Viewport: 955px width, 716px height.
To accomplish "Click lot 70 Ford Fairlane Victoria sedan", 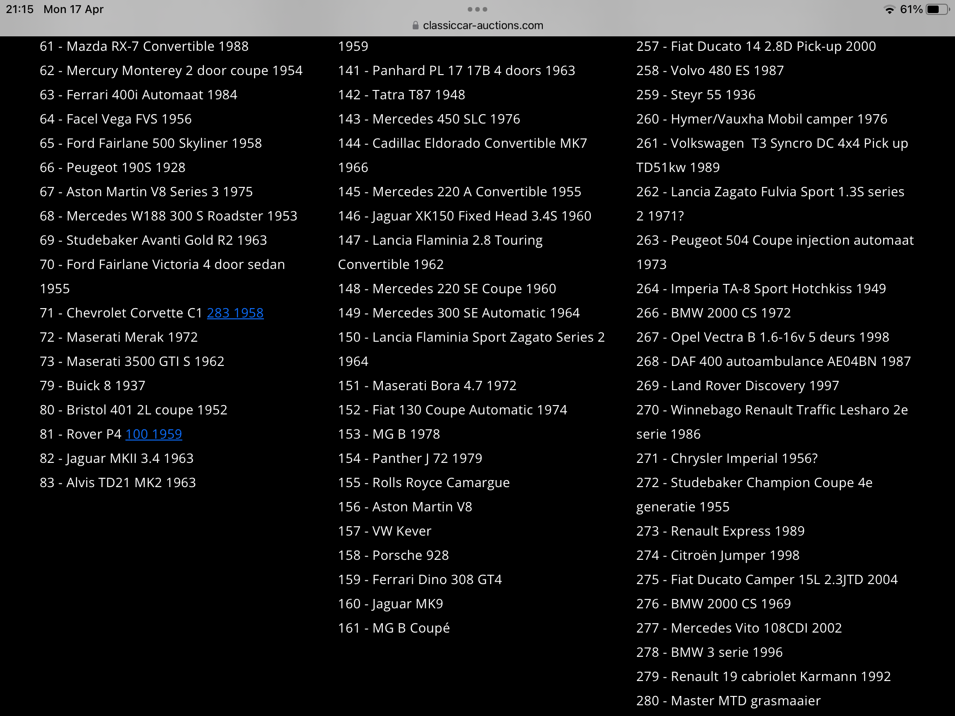I will pos(162,276).
